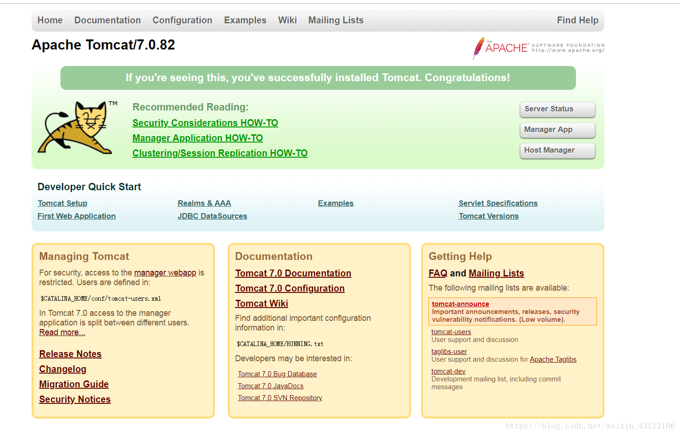680x435 pixels.
Task: Open the FAQ link in Getting Help
Action: 438,273
